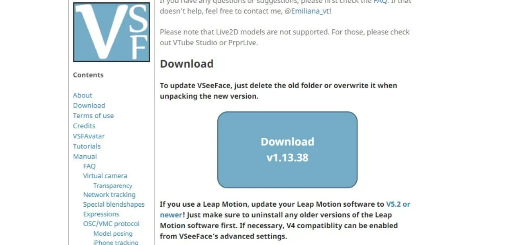Select the Credits sidebar link

(x=84, y=126)
